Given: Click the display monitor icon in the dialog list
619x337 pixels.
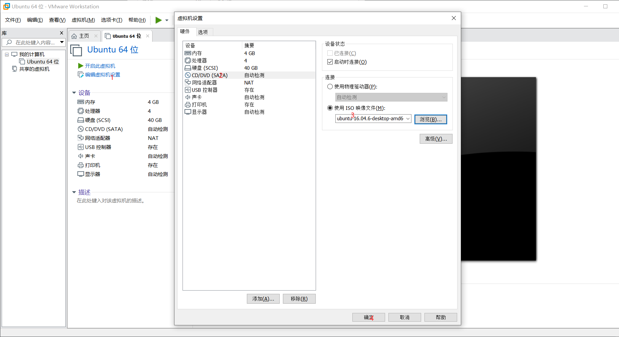Looking at the screenshot, I should click(x=188, y=112).
